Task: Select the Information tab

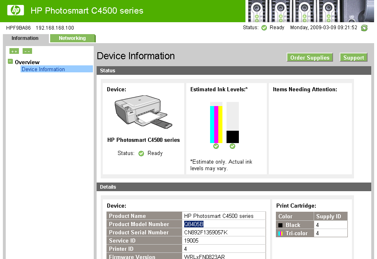Action: (x=25, y=38)
